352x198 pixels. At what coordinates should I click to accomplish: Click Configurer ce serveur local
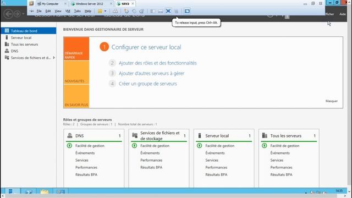pos(146,47)
